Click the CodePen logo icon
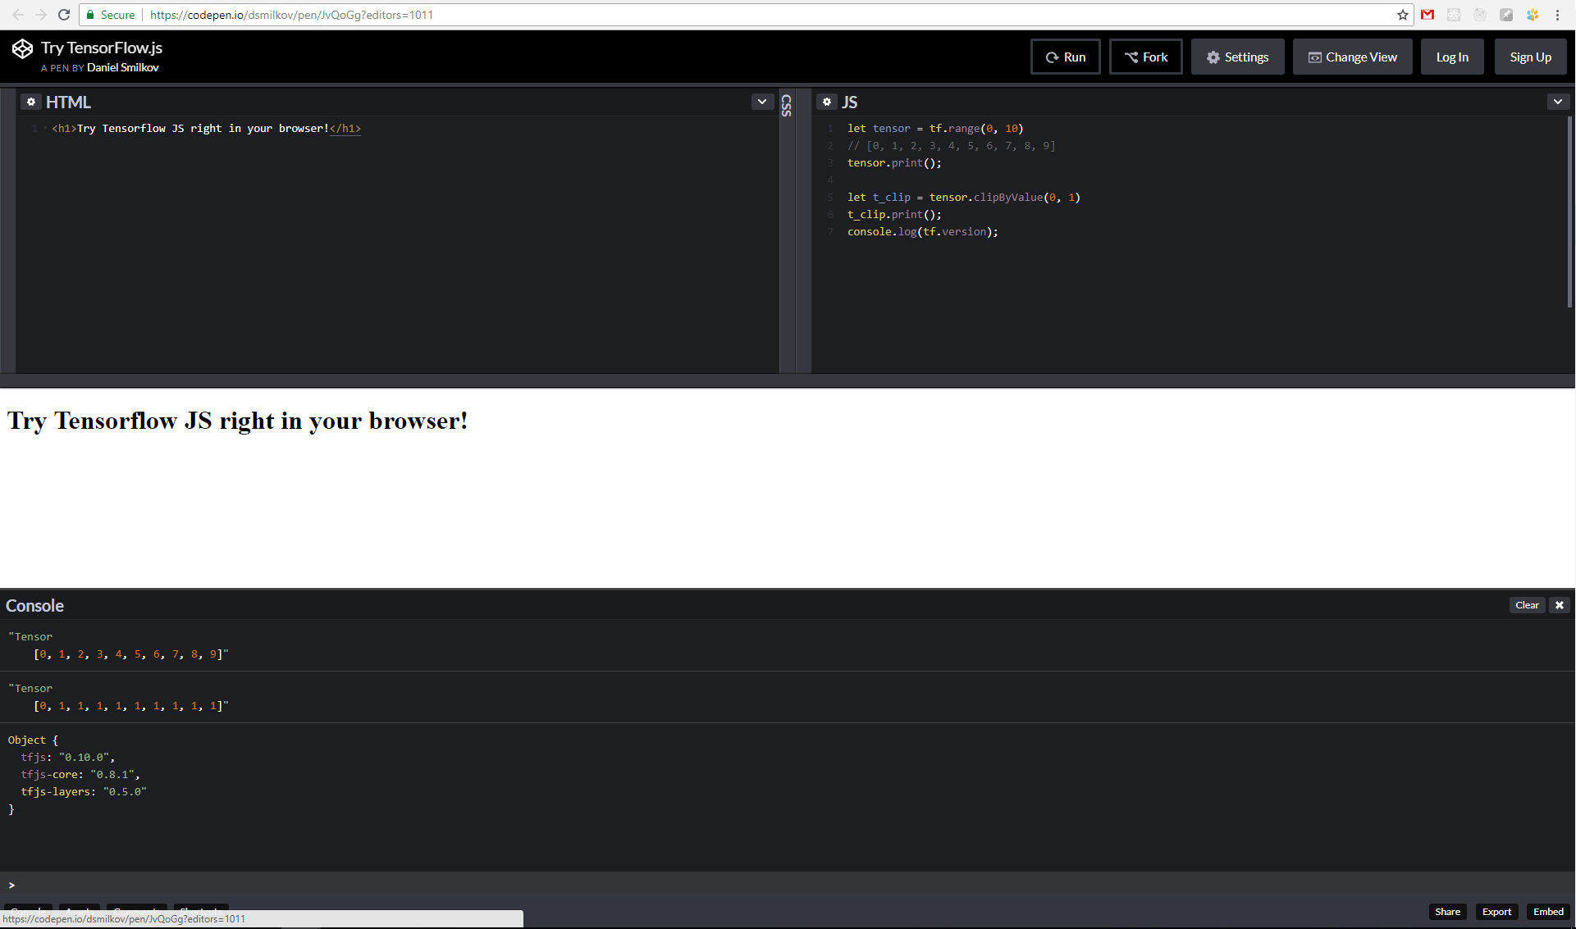This screenshot has height=929, width=1576. pyautogui.click(x=22, y=49)
